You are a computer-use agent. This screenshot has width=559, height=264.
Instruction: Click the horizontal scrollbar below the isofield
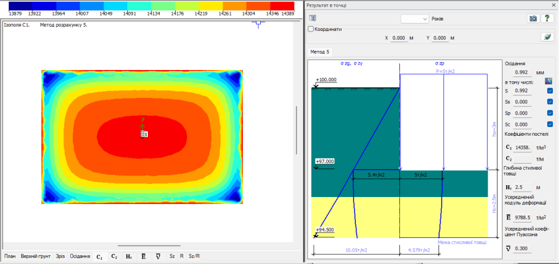tap(149, 246)
